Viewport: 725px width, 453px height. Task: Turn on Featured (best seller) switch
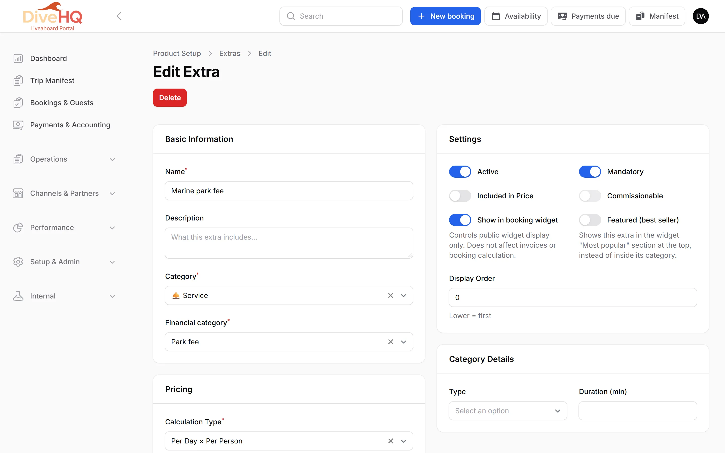click(590, 220)
